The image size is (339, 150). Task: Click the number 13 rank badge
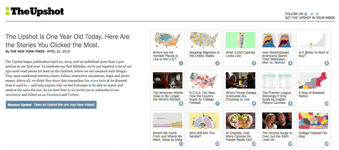click(254, 144)
